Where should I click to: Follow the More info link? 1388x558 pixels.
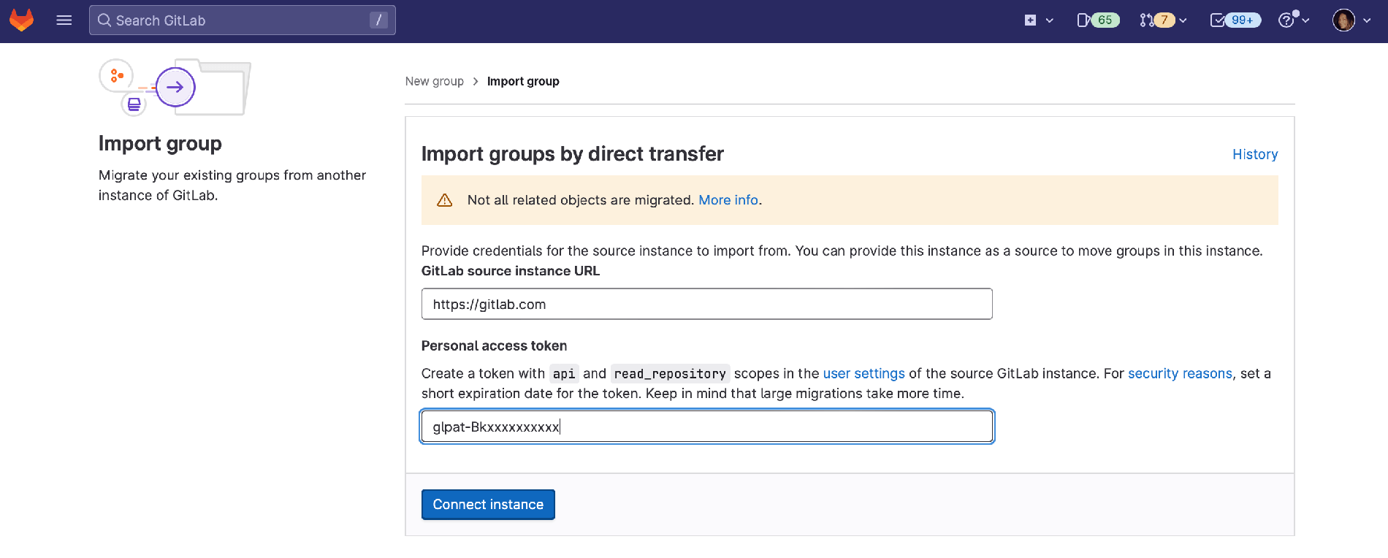pyautogui.click(x=728, y=199)
